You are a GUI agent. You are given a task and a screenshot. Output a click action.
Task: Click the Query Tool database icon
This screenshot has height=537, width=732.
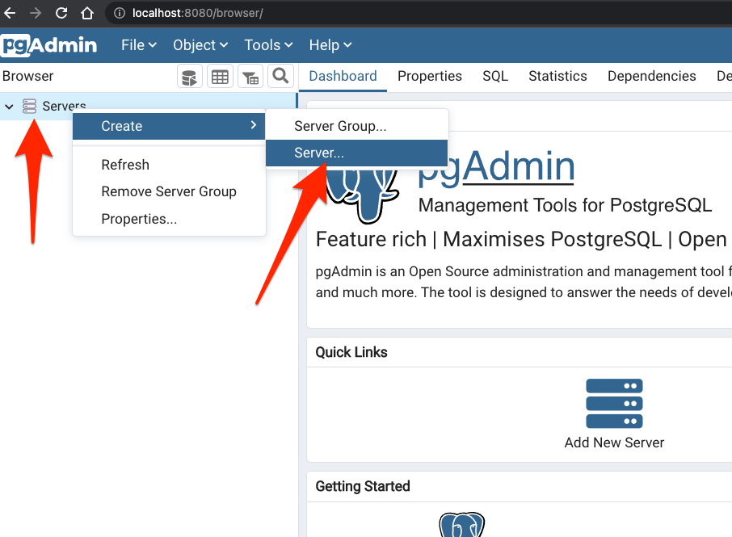tap(190, 77)
